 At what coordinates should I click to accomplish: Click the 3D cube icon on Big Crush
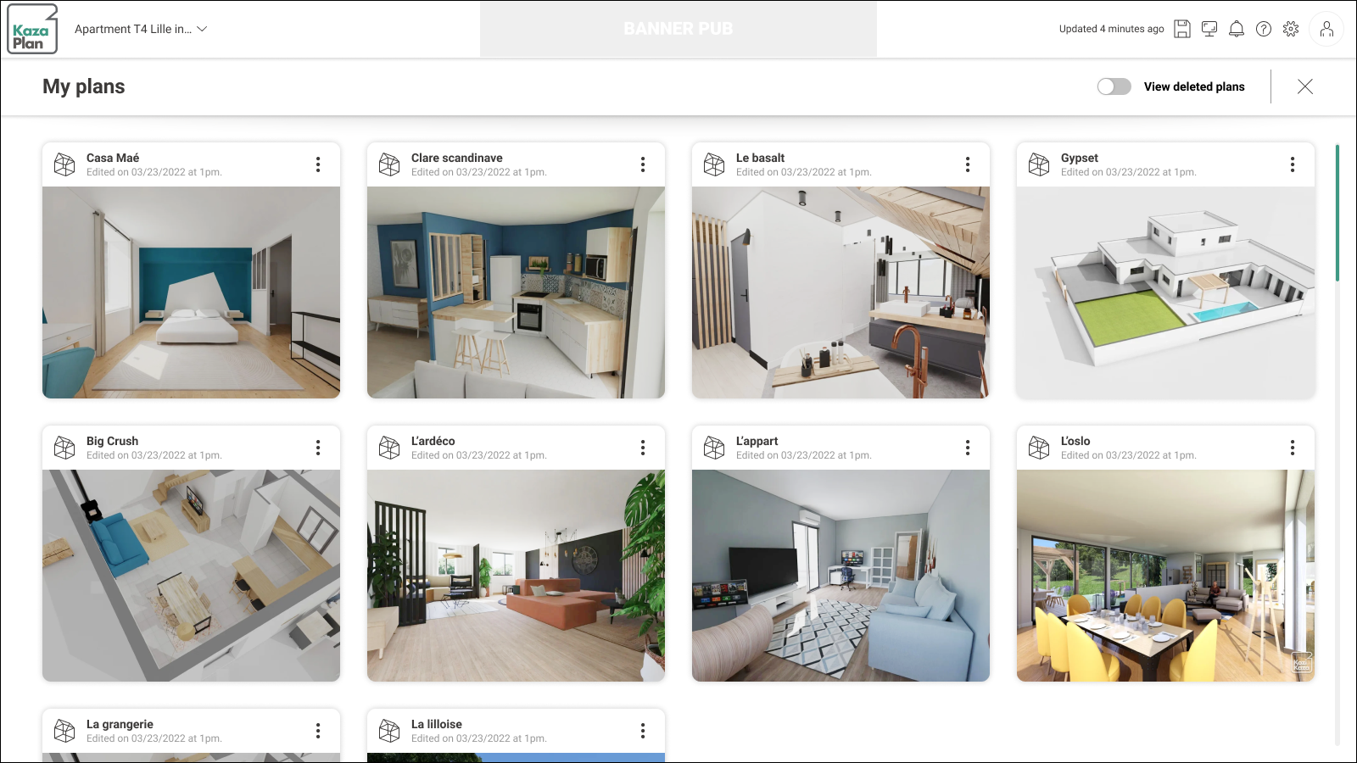[x=64, y=448]
